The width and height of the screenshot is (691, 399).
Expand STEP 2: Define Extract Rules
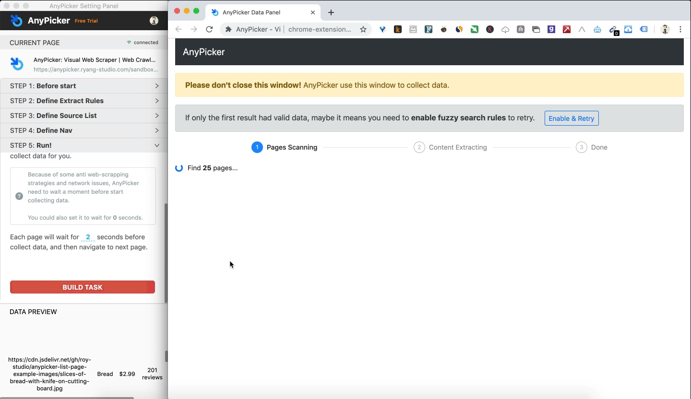[83, 101]
